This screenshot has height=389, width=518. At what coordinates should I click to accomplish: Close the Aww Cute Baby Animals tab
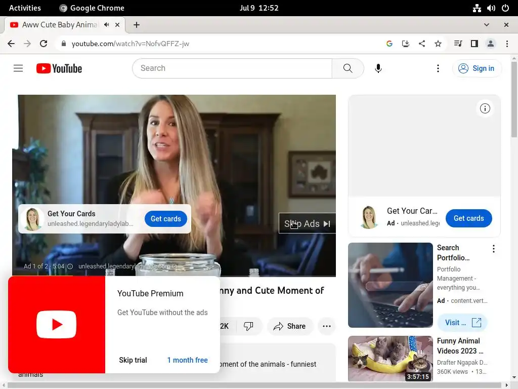click(117, 25)
